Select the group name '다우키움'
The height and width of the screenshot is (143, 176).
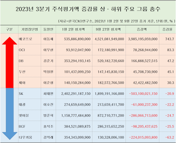[26, 137]
